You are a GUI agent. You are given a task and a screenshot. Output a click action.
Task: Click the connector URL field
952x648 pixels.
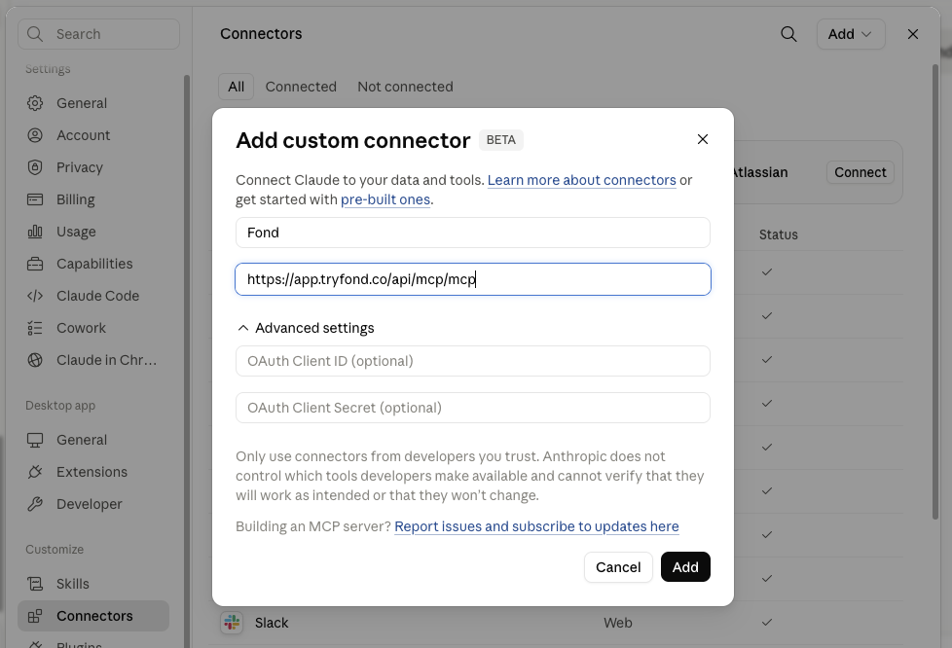pyautogui.click(x=473, y=279)
